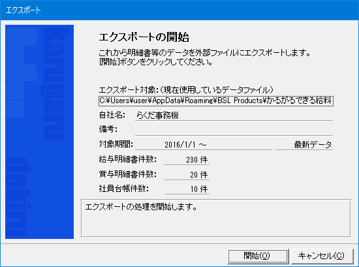
Task: Click the status message box at bottom
Action: pos(216,218)
